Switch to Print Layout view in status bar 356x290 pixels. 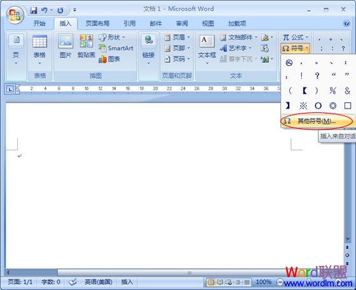click(211, 282)
